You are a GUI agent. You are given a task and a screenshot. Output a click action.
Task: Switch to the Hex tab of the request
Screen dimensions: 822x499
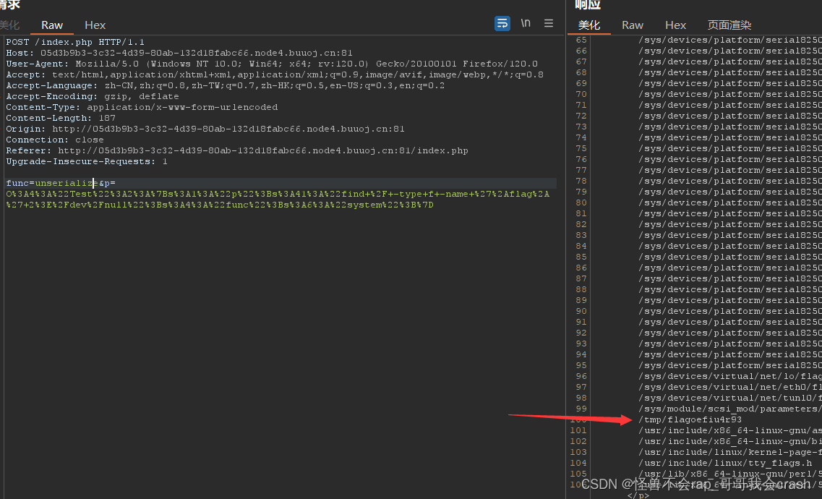point(95,24)
